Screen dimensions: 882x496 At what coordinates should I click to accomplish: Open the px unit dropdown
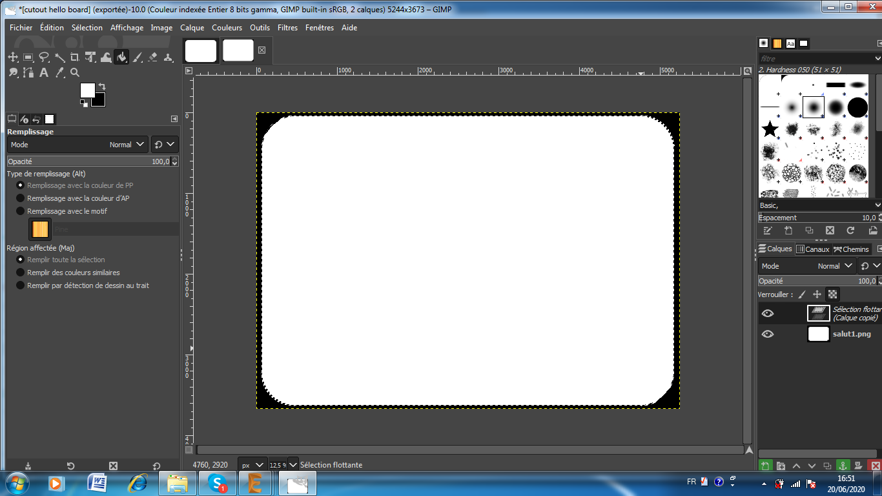[252, 465]
